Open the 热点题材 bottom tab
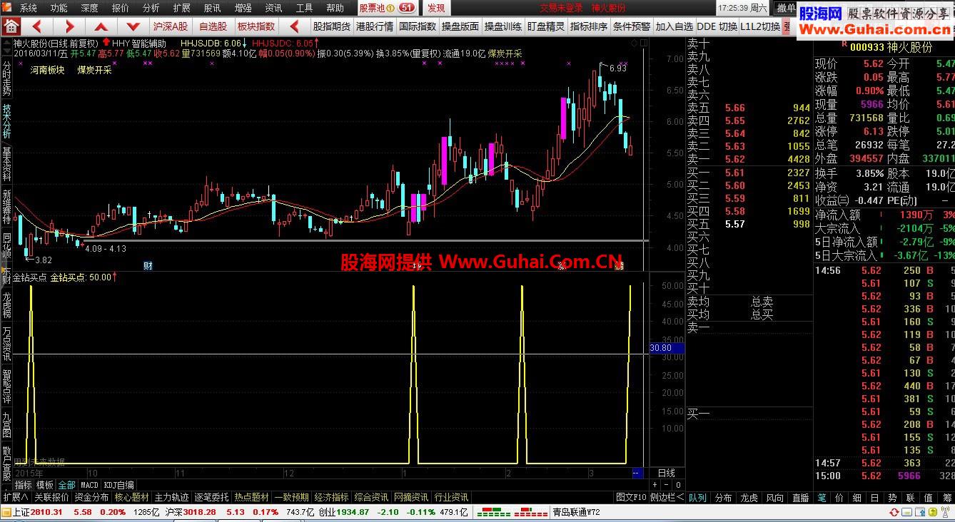 pos(252,497)
